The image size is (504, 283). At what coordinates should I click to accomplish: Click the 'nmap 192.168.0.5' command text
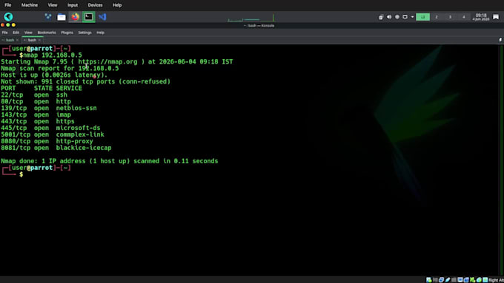point(53,55)
